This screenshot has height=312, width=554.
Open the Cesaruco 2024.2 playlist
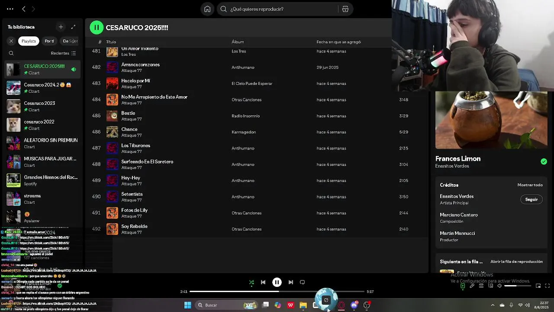point(42,88)
